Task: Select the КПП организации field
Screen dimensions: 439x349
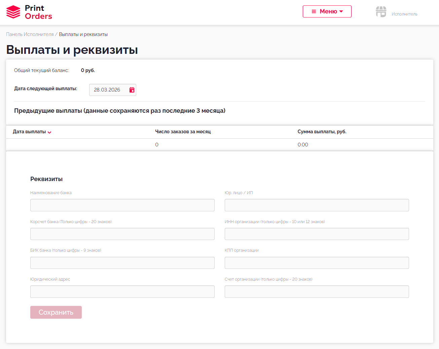Action: pos(317,263)
